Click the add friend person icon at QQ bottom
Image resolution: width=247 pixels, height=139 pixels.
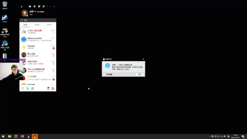(x=28, y=88)
